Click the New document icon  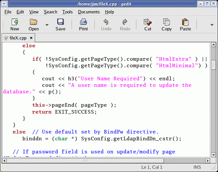pyautogui.click(x=15, y=22)
